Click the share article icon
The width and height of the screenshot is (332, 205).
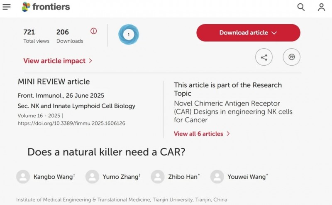click(264, 57)
